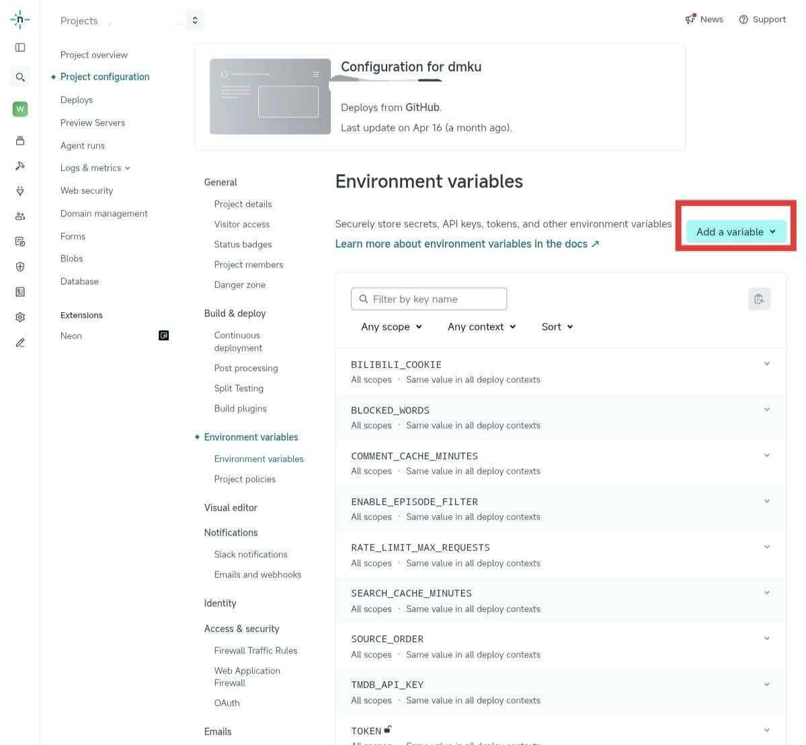Open Blobs in the sidebar
806x745 pixels.
pos(71,258)
